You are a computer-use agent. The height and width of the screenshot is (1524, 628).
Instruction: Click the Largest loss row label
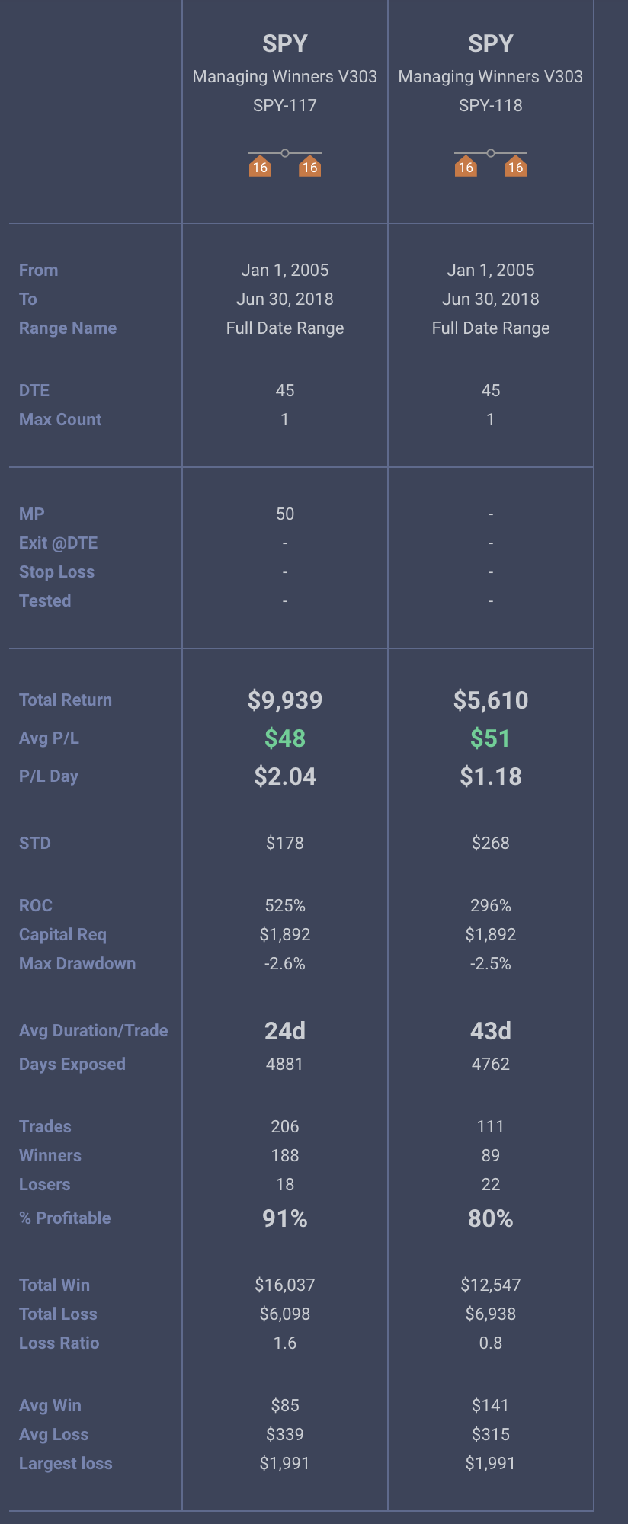66,1463
